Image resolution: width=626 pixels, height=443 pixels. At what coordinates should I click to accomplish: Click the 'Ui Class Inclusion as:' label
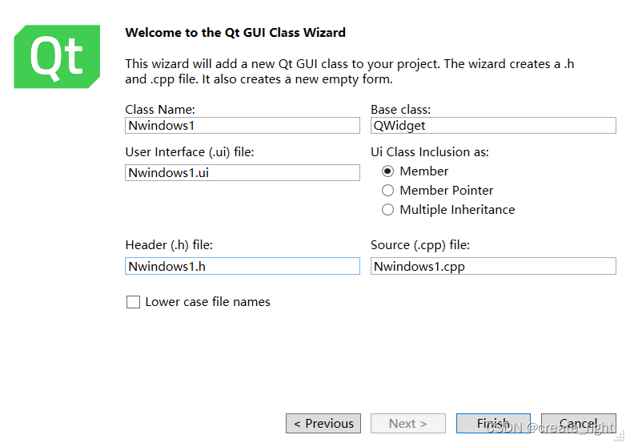(x=430, y=152)
